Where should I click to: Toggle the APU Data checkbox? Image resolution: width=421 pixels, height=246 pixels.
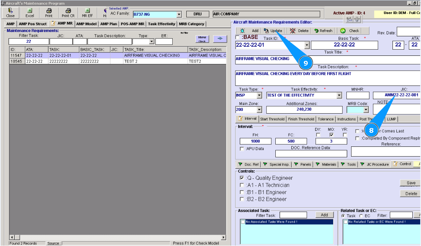click(x=242, y=149)
